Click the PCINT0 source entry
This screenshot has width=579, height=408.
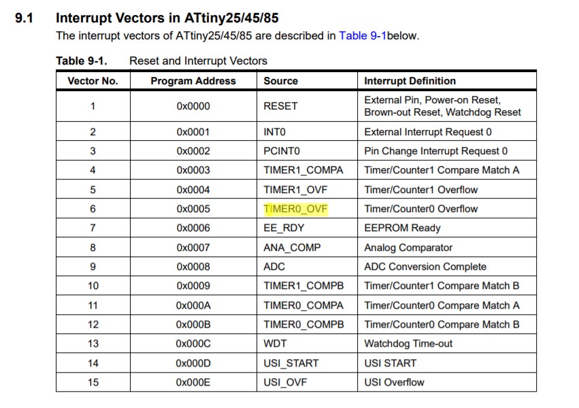(280, 151)
